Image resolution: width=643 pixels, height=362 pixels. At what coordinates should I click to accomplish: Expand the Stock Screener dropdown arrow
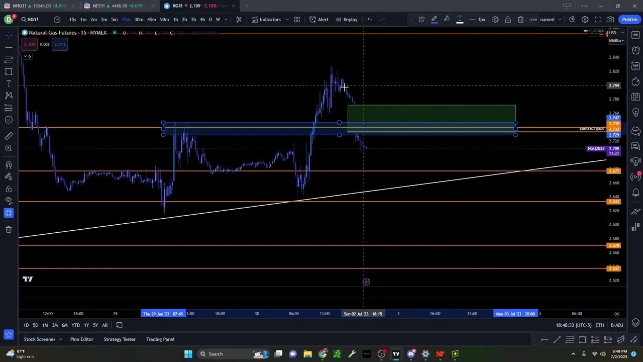pos(60,339)
